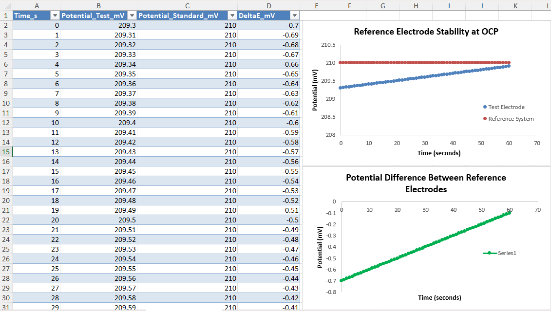
Task: Open the Potential_Standard_mV filter dropdown
Action: (232, 16)
